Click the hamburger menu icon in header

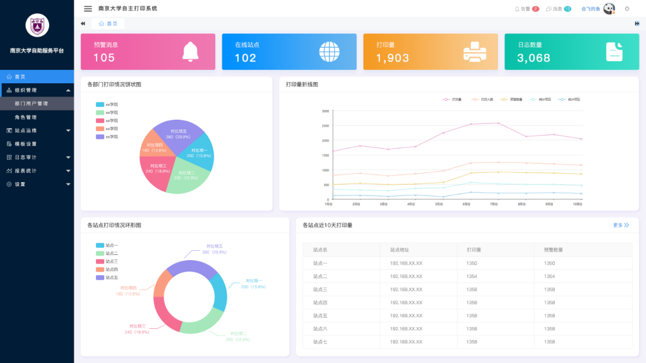[x=88, y=9]
